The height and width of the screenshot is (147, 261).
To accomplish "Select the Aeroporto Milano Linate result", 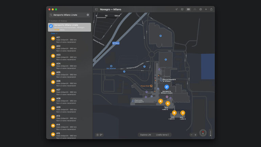I will pos(69,27).
